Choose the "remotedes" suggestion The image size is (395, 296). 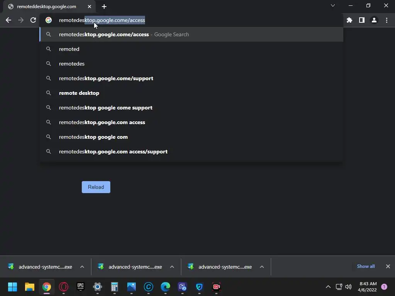[191, 64]
